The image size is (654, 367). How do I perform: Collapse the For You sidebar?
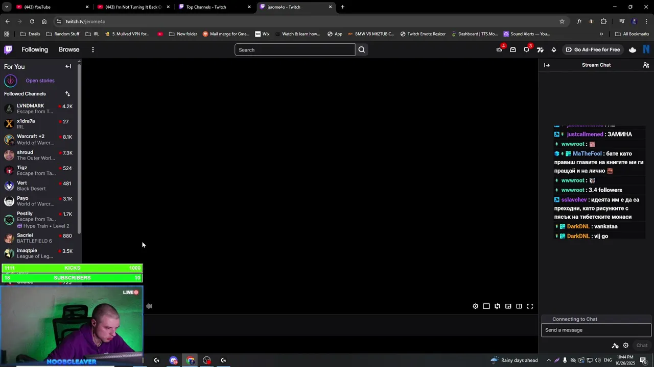(68, 66)
